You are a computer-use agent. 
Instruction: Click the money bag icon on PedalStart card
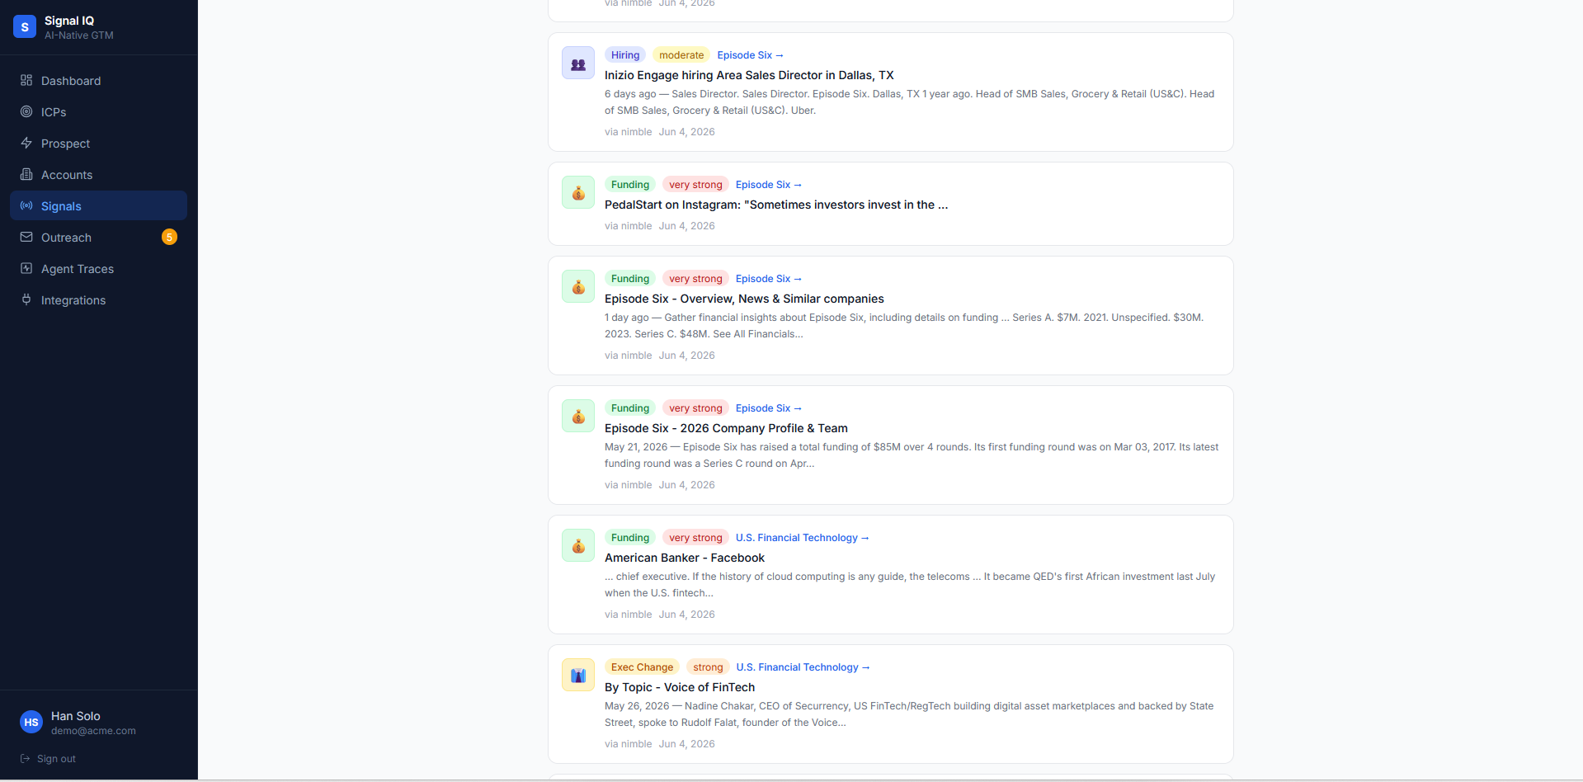coord(578,192)
